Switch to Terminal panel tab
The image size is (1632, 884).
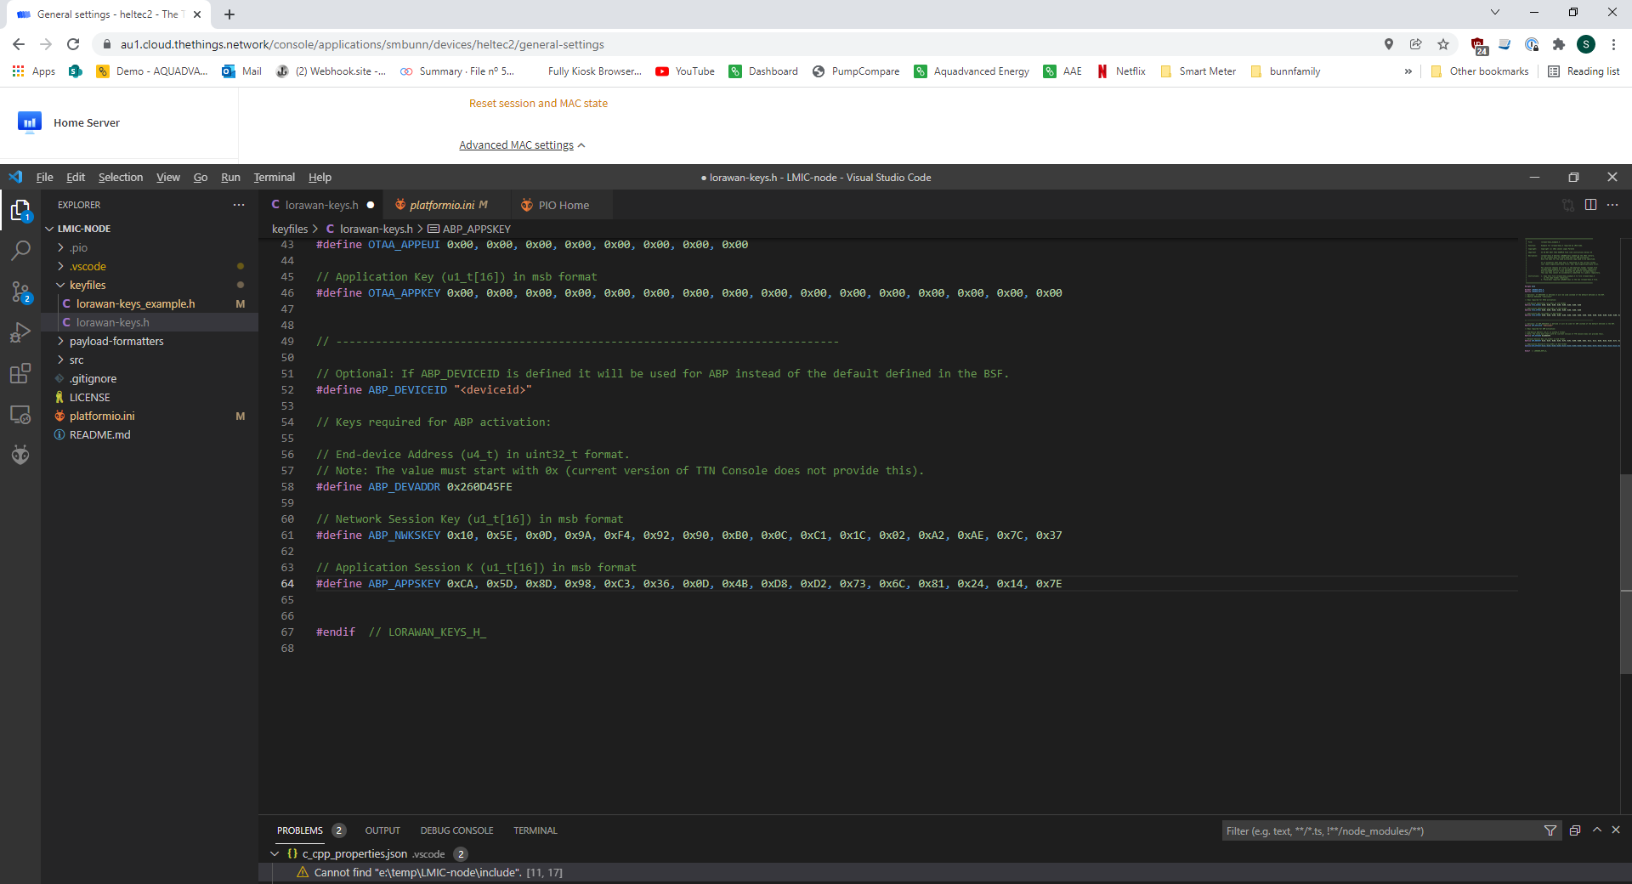[535, 830]
